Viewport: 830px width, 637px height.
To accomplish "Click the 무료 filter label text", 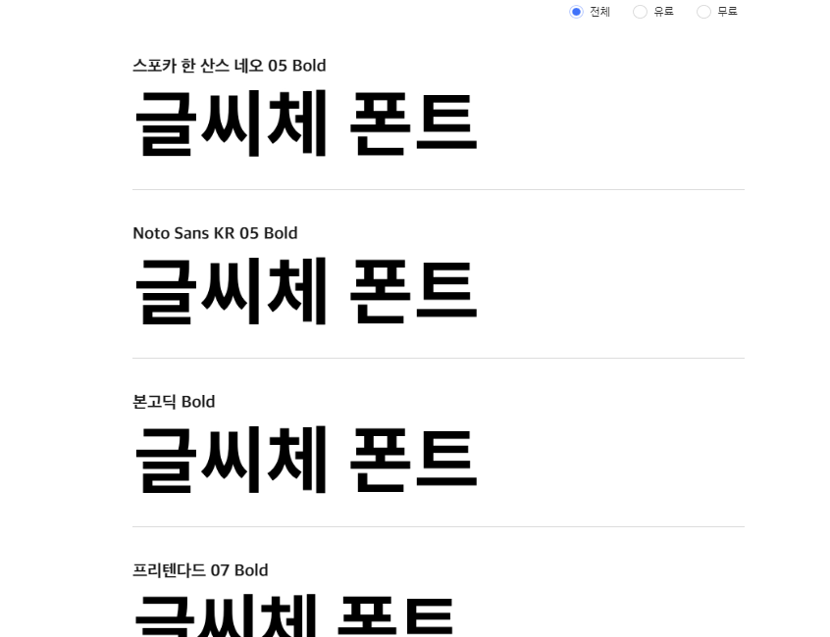I will coord(726,12).
